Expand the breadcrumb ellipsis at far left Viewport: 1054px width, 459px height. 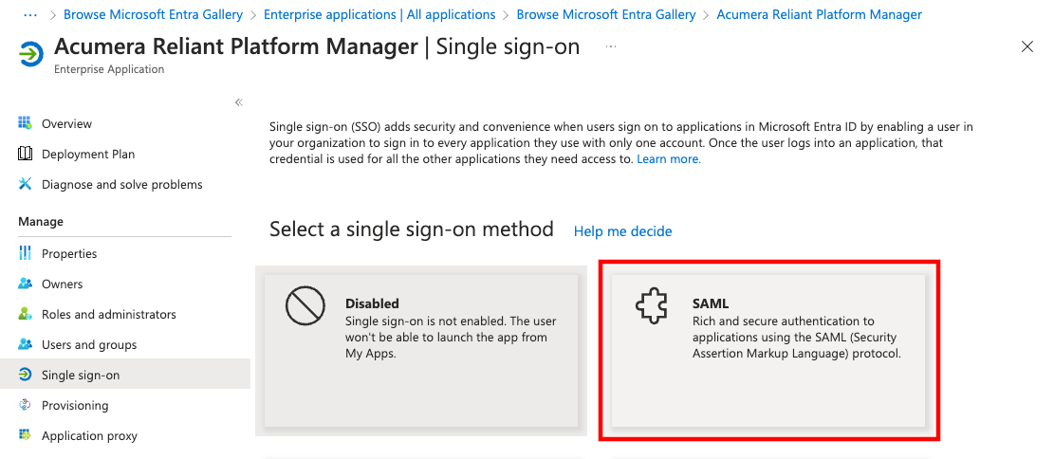(x=30, y=14)
